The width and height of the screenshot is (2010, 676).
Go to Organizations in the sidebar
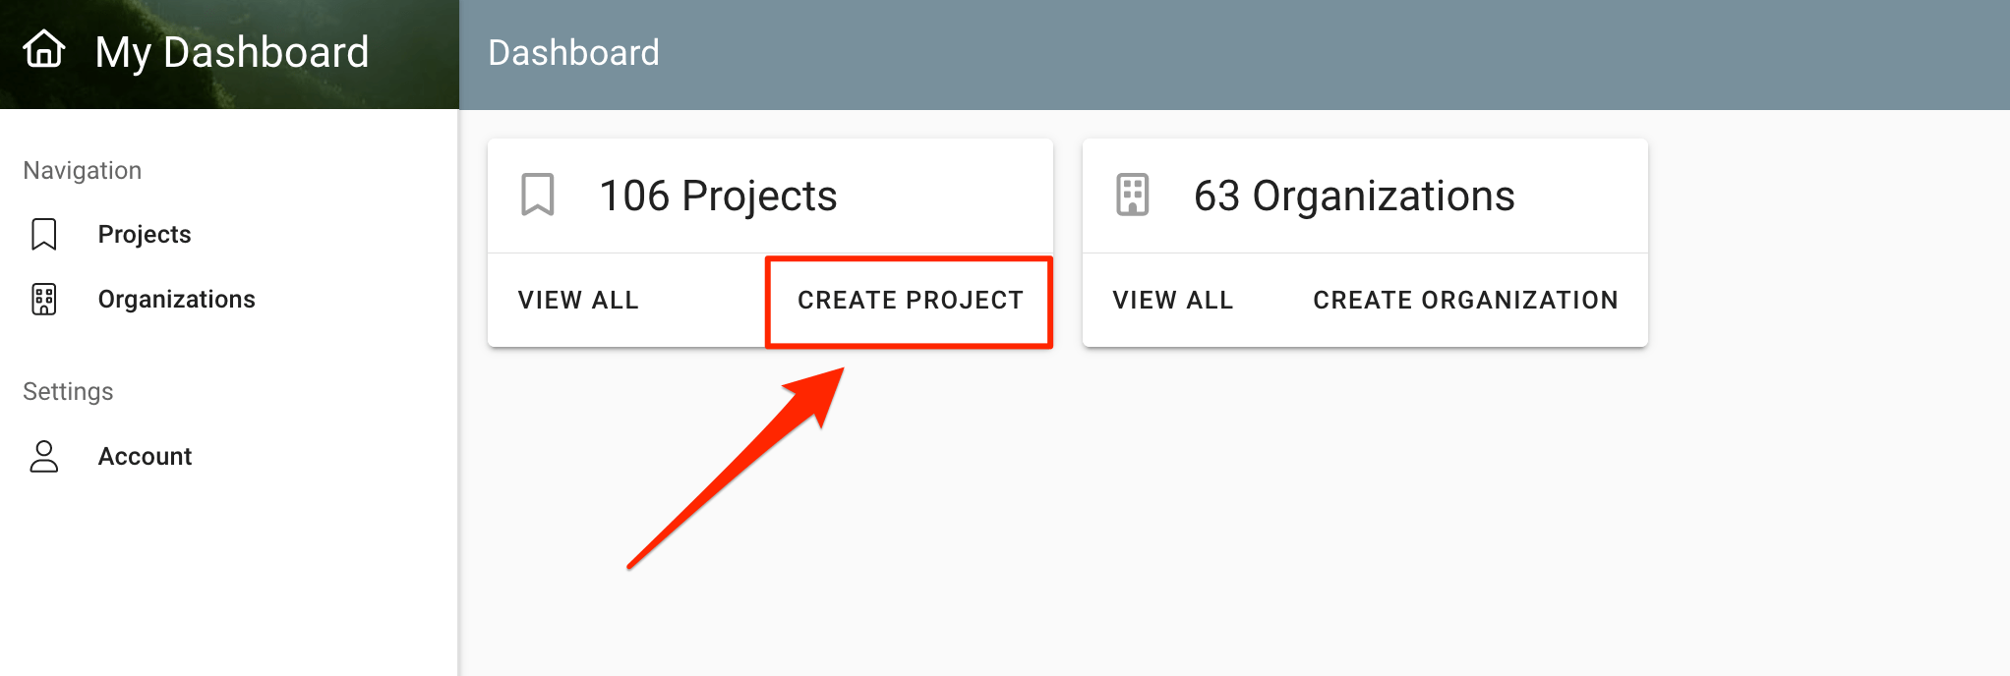177,300
